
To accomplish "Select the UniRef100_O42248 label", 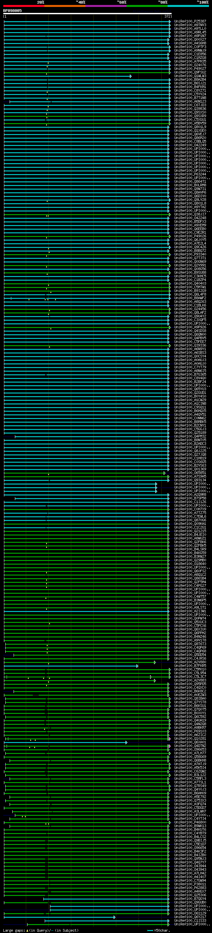I will (190, 218).
